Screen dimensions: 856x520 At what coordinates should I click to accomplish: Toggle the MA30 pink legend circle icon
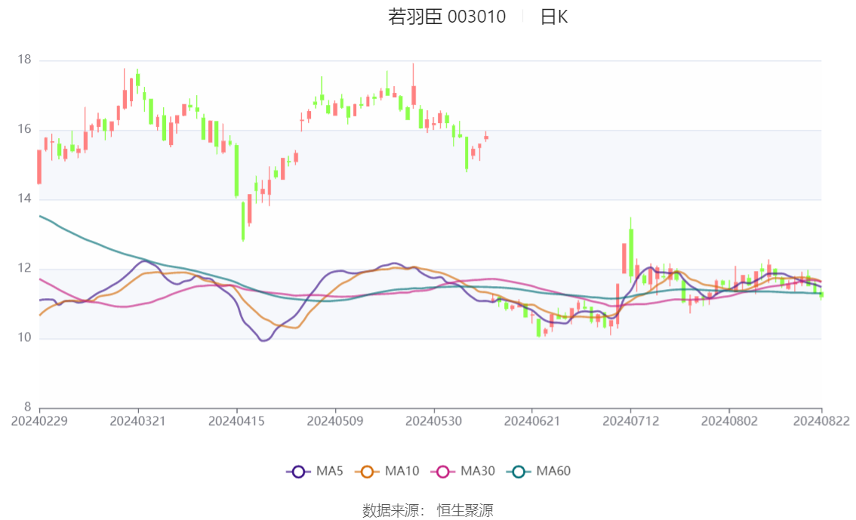(443, 472)
